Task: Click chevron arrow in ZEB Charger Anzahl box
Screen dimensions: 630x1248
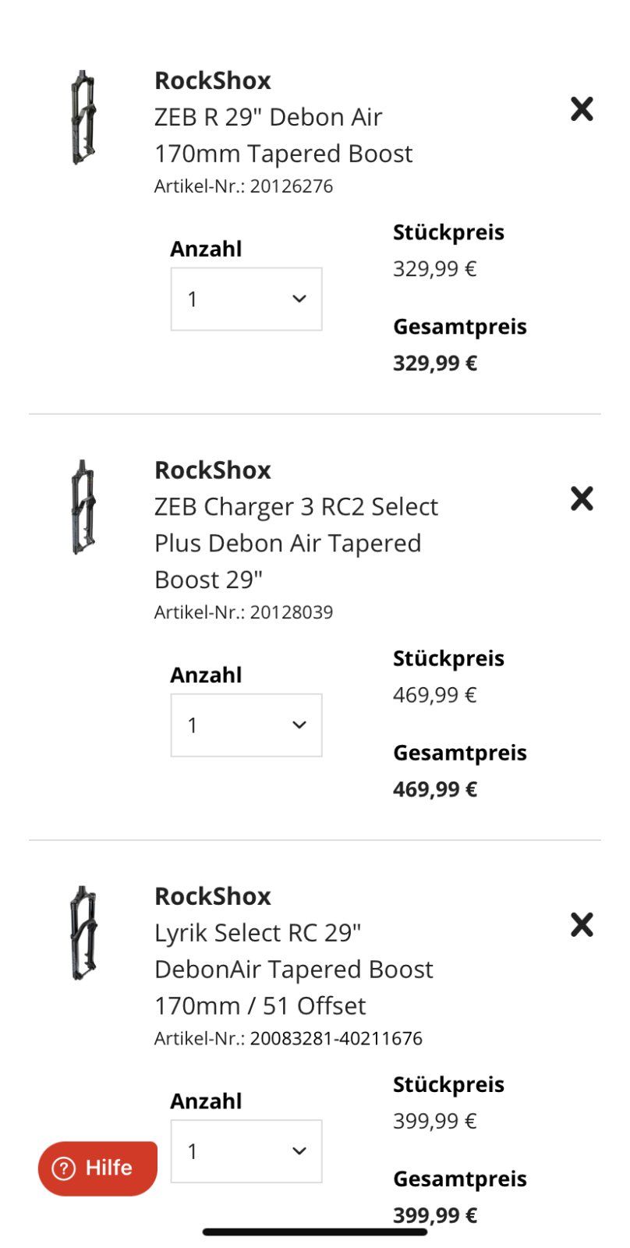Action: (299, 725)
